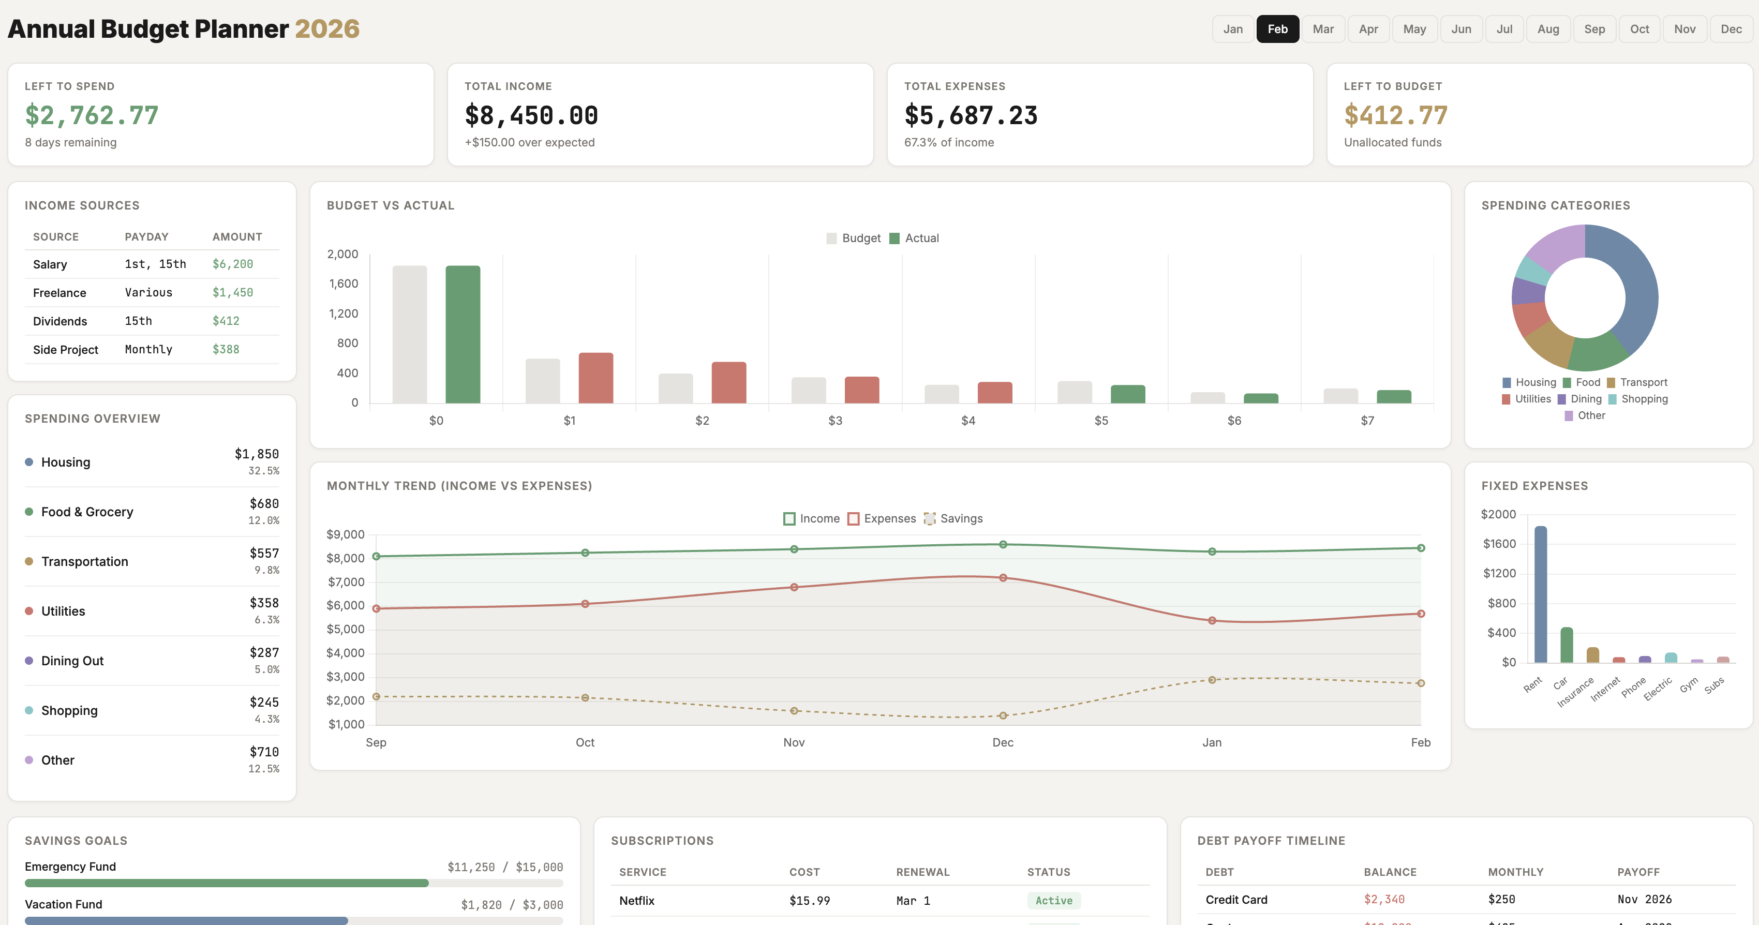Switch to the March month tab

1323,28
